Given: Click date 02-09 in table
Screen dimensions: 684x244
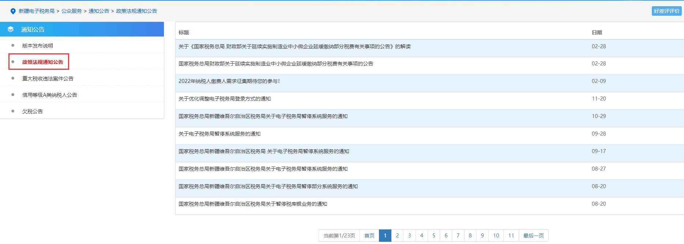Looking at the screenshot, I should (599, 81).
